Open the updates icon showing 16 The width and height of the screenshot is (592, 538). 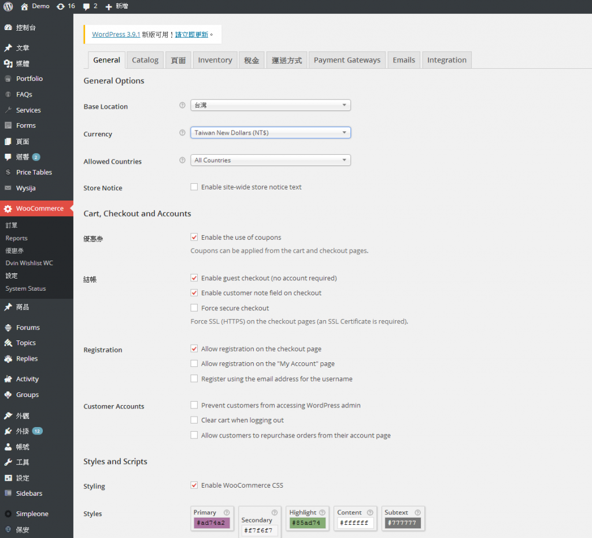point(61,6)
